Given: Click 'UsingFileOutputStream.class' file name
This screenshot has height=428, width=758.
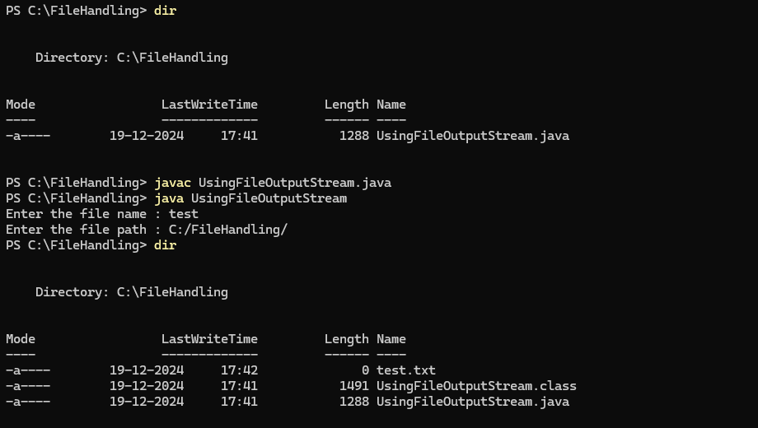Looking at the screenshot, I should click(476, 386).
